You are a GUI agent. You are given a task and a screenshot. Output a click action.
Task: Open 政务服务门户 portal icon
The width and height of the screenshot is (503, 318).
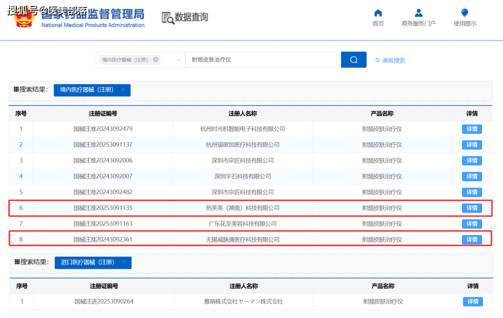tap(418, 13)
